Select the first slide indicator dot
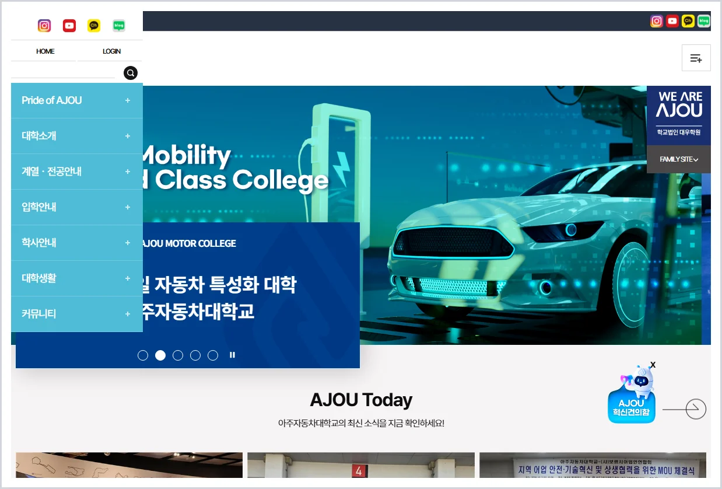Screen dimensions: 722x489 tap(143, 355)
